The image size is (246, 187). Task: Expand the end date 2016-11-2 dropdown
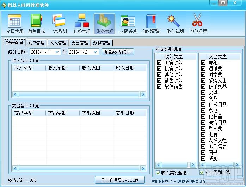coord(95,52)
